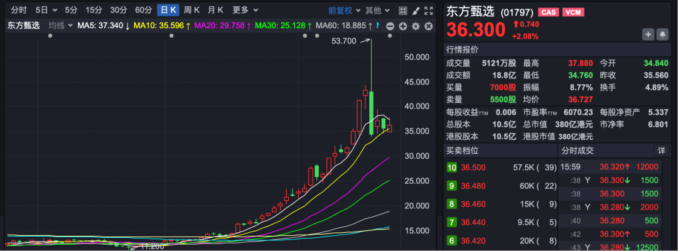
Task: Select the 周K weekly candlestick tab
Action: [x=191, y=10]
